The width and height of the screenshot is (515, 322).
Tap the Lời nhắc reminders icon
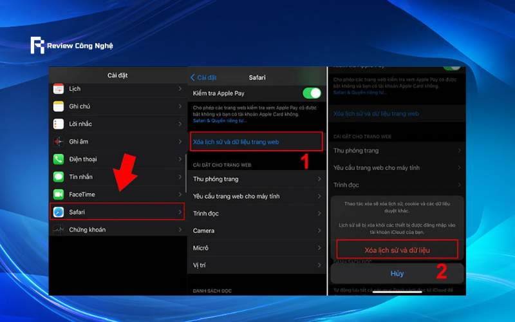59,124
